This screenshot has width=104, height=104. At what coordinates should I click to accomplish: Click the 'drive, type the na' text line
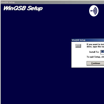(x=95, y=47)
